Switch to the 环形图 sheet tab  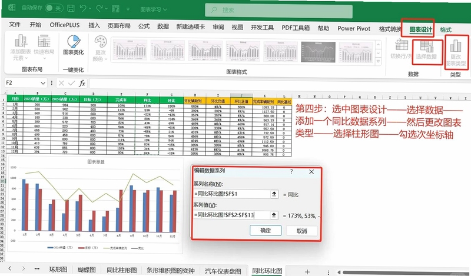(x=58, y=270)
